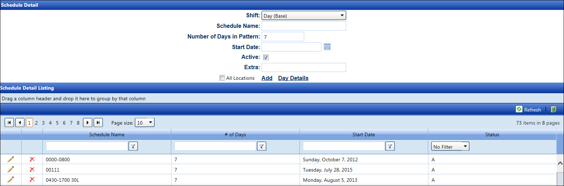Screen dimensions: 564x186
Task: Click the vertical scrollbar up arrow
Action: 560,163
